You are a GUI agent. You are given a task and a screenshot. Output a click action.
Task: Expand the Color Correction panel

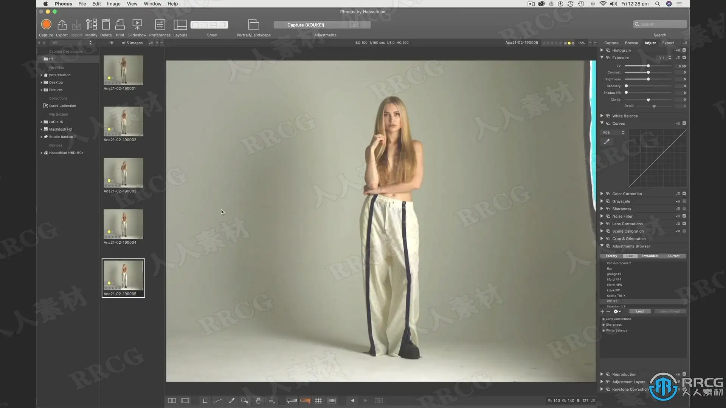point(602,194)
